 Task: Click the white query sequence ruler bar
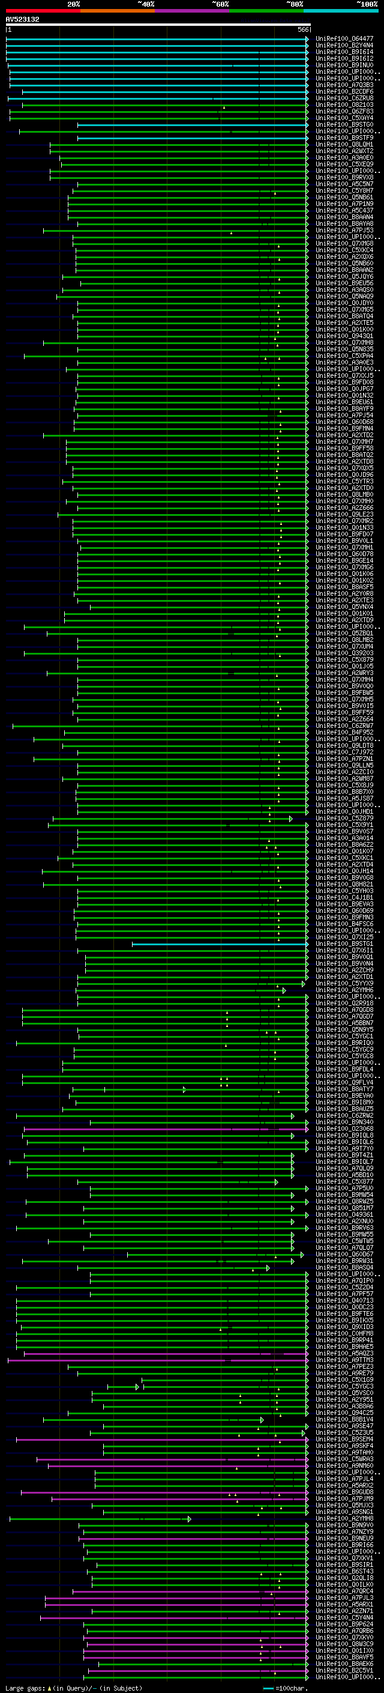click(x=158, y=25)
